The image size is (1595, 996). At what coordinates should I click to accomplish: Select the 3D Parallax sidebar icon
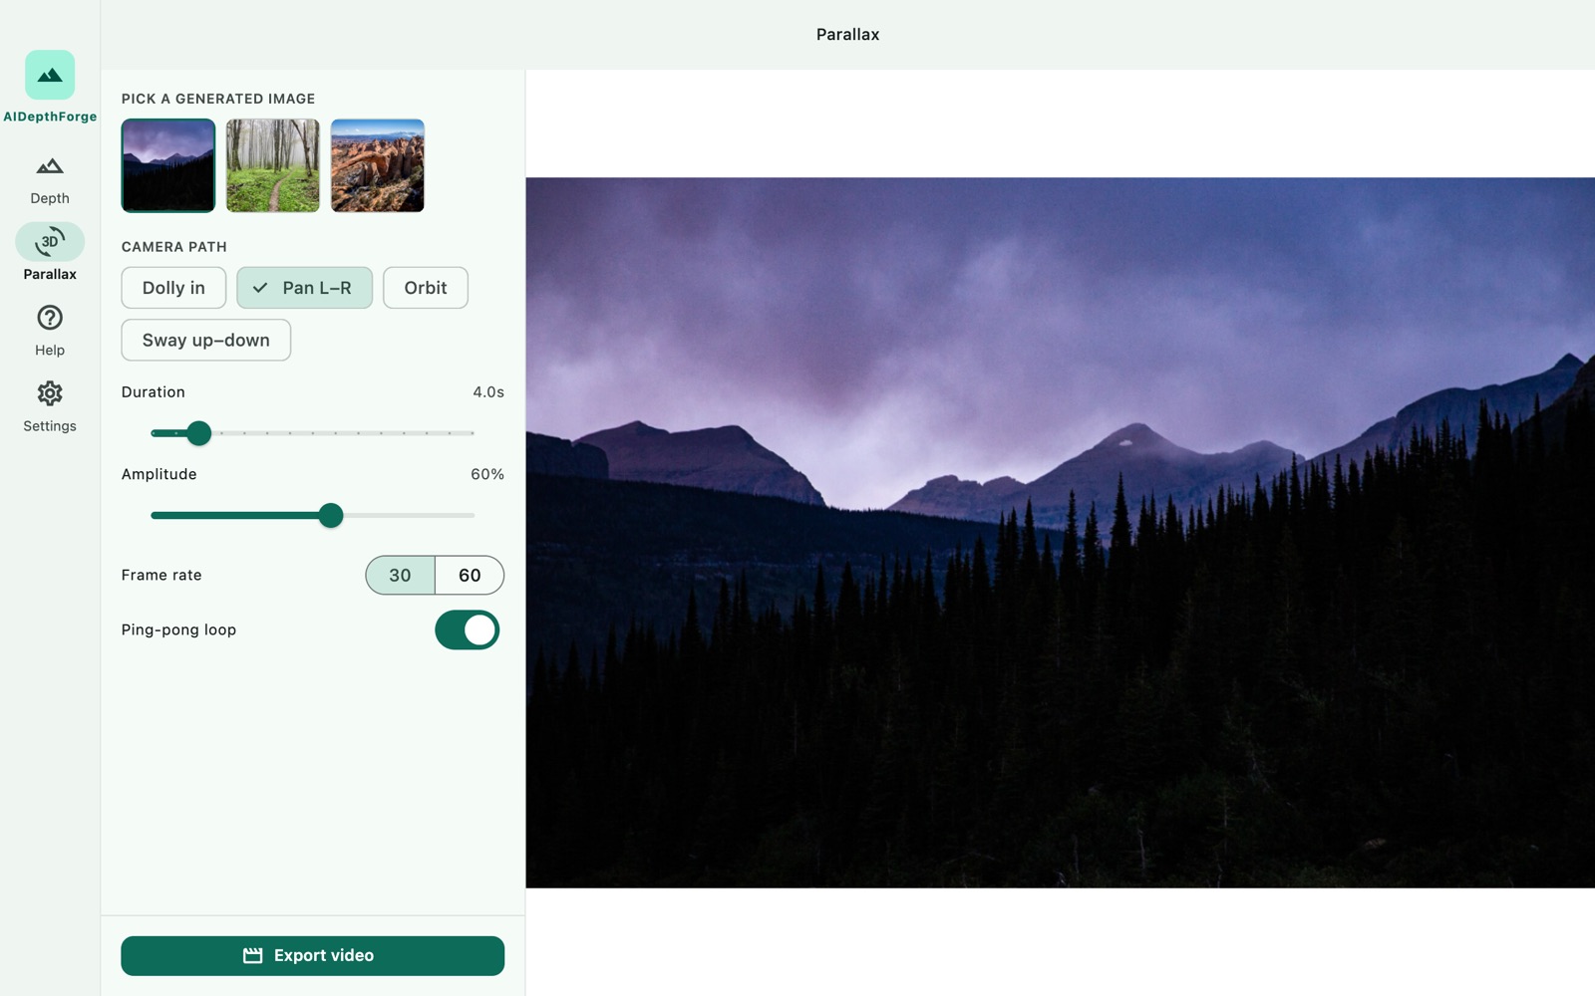[x=50, y=242]
